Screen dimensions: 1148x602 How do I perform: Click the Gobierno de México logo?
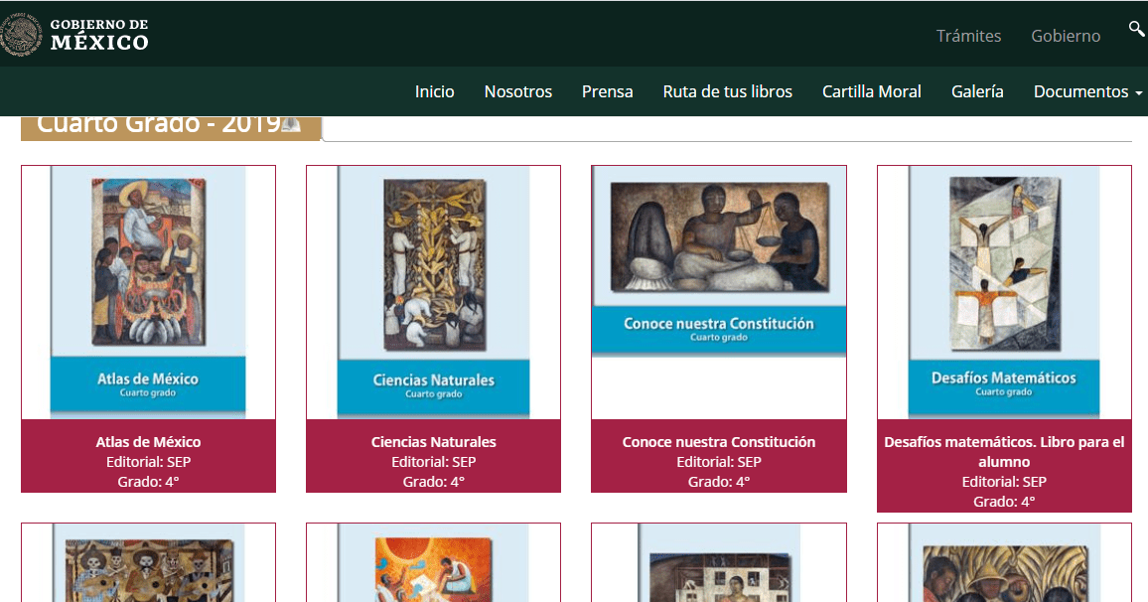pyautogui.click(x=73, y=35)
